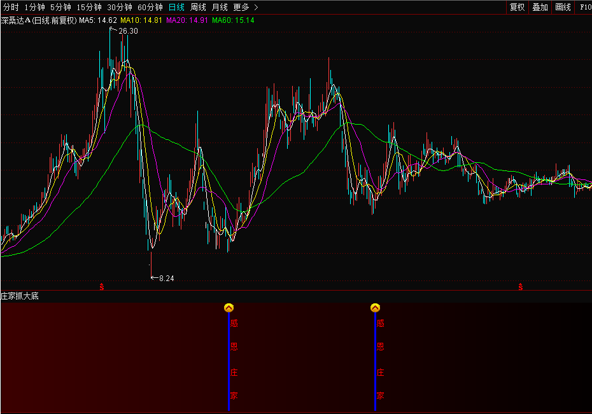Select the 5分钟 period tab

[60, 7]
